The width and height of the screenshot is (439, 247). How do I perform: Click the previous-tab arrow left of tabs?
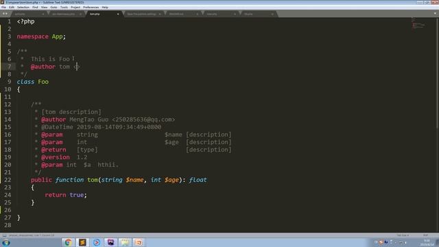(x=3, y=14)
